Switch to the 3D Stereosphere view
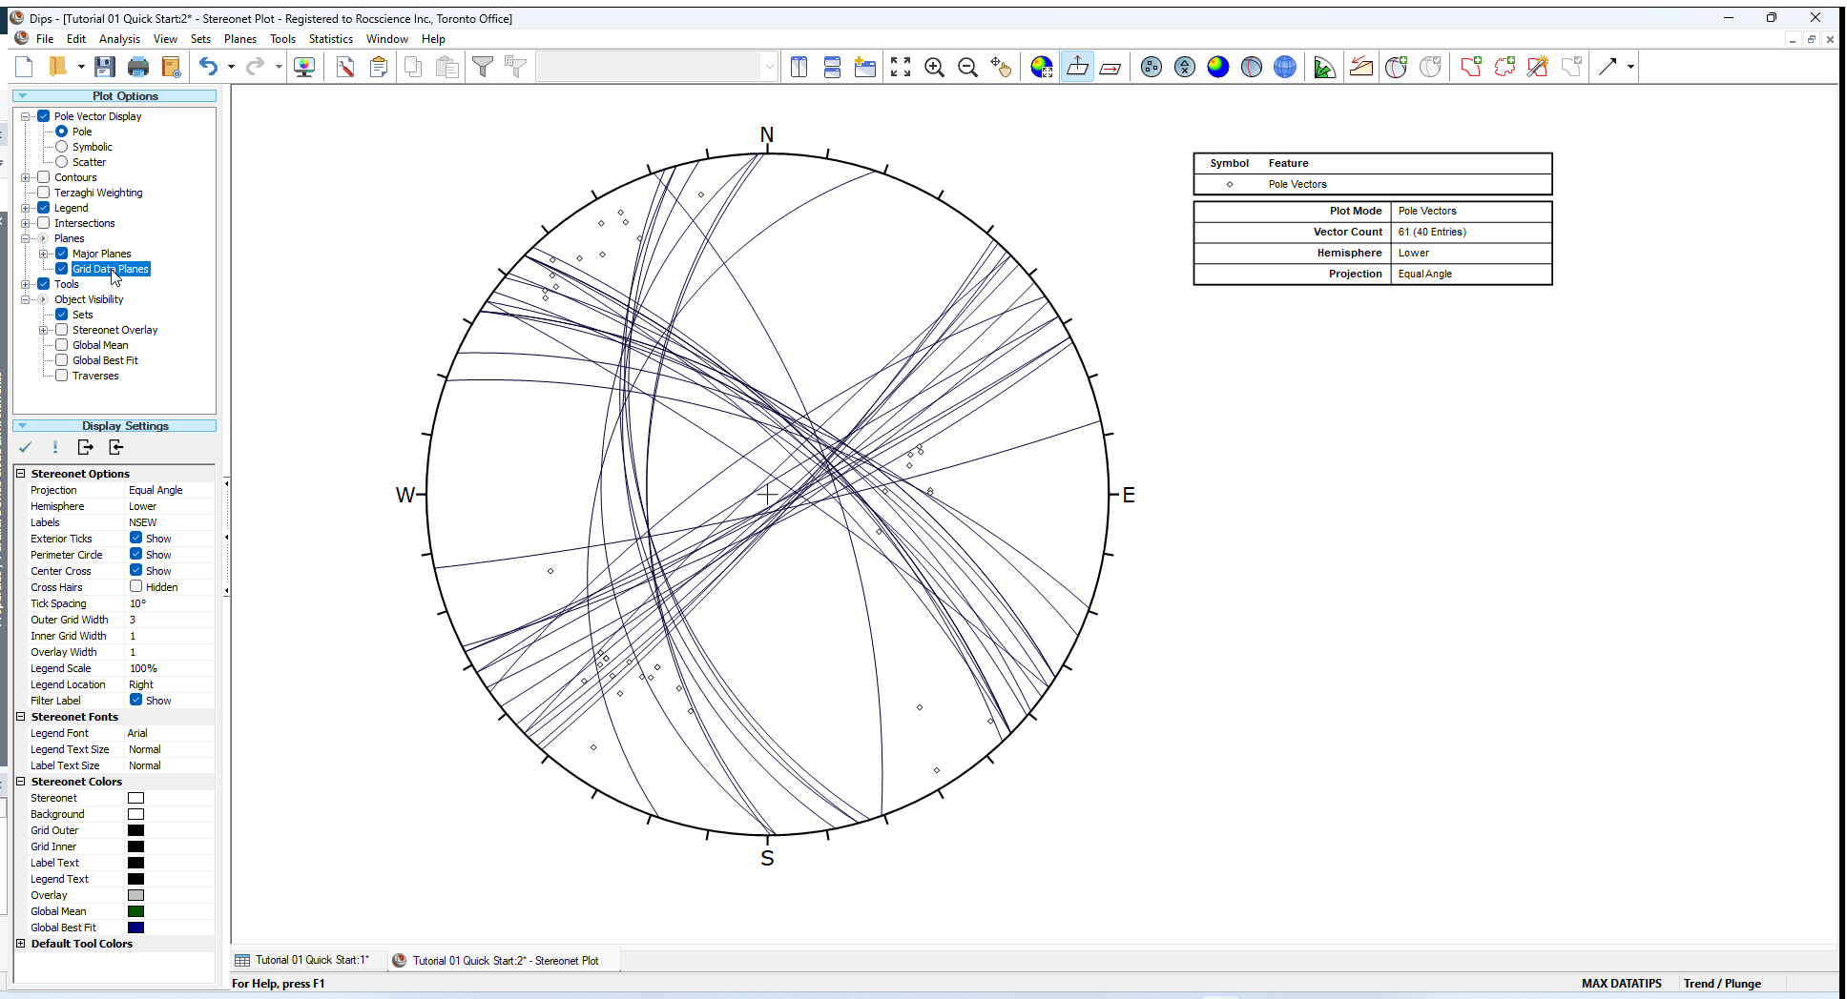 1285,67
